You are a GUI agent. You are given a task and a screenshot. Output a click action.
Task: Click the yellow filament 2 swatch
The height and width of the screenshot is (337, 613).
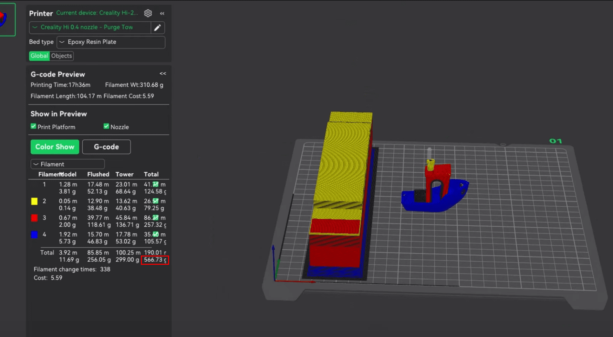coord(34,202)
